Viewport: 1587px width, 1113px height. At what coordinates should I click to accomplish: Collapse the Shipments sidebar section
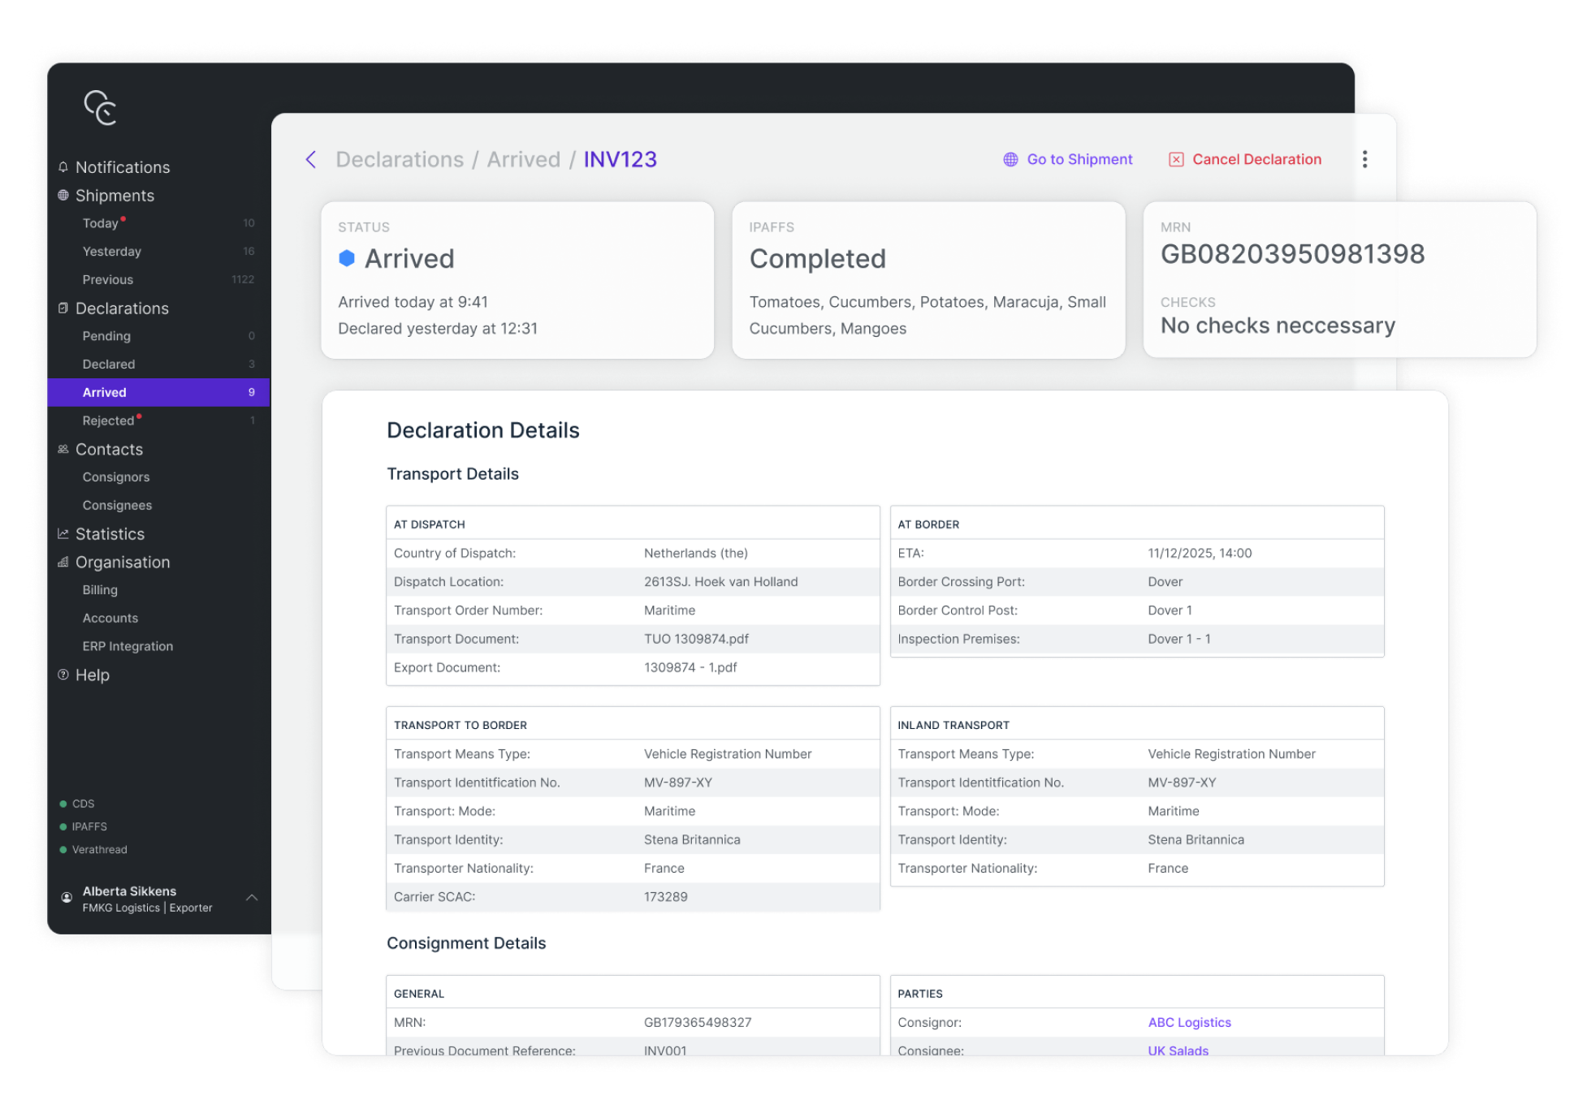[115, 196]
